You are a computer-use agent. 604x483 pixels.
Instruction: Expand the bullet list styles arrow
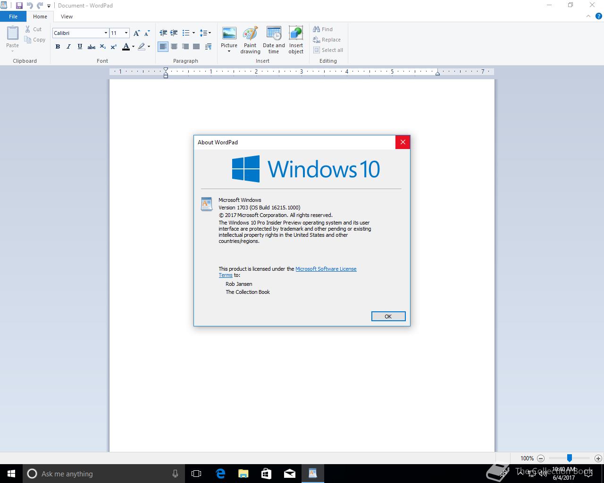tap(193, 33)
